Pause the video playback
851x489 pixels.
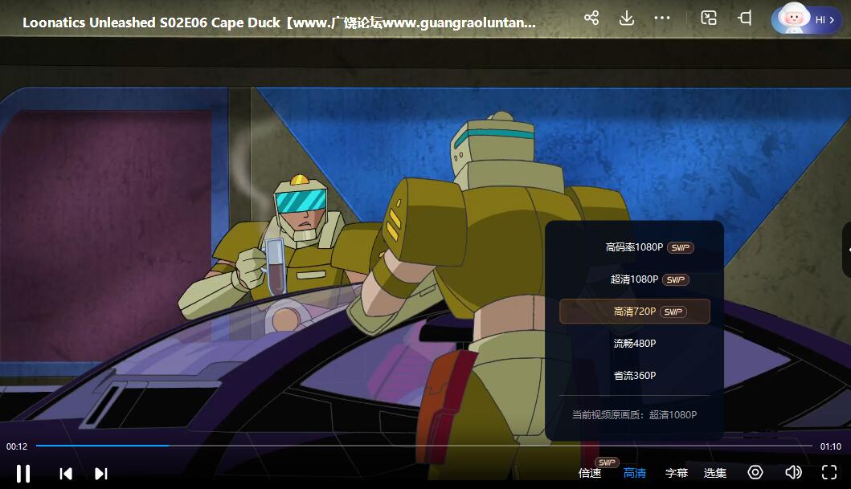click(x=23, y=473)
